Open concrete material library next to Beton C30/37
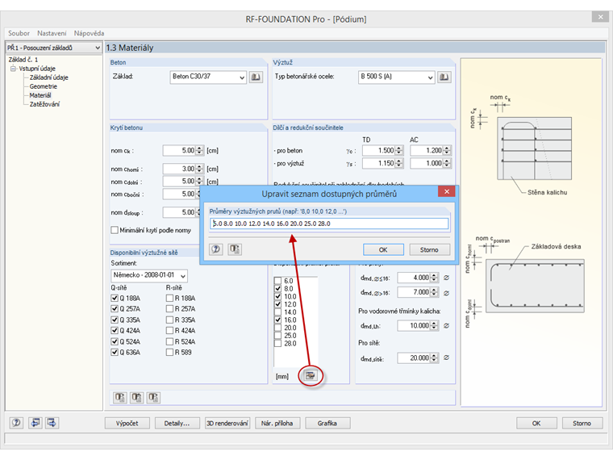 pos(256,77)
